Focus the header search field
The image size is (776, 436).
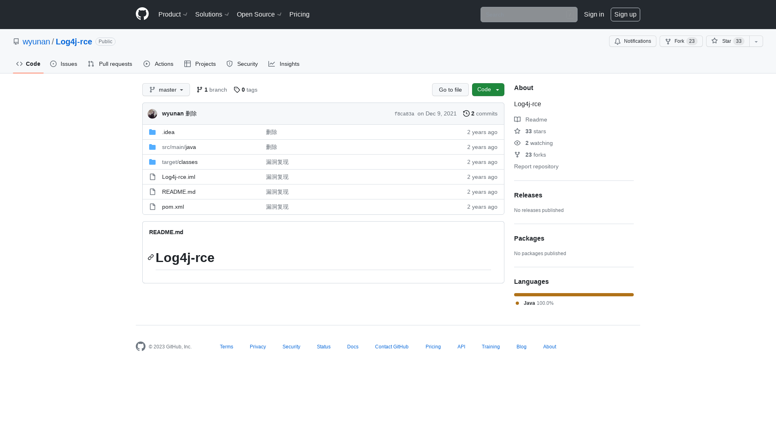pyautogui.click(x=529, y=15)
